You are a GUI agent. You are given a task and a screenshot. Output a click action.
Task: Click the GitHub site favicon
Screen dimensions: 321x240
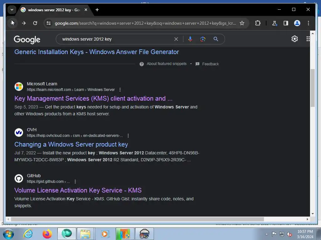19,178
